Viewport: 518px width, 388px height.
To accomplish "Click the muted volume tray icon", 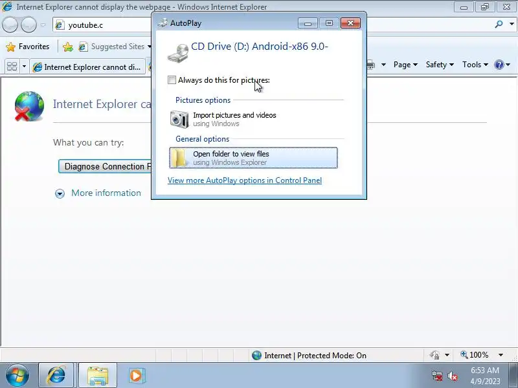I will pyautogui.click(x=452, y=376).
